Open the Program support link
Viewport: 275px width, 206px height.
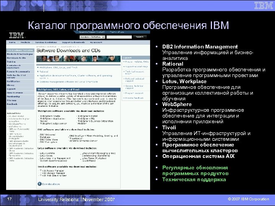[x=134, y=93]
